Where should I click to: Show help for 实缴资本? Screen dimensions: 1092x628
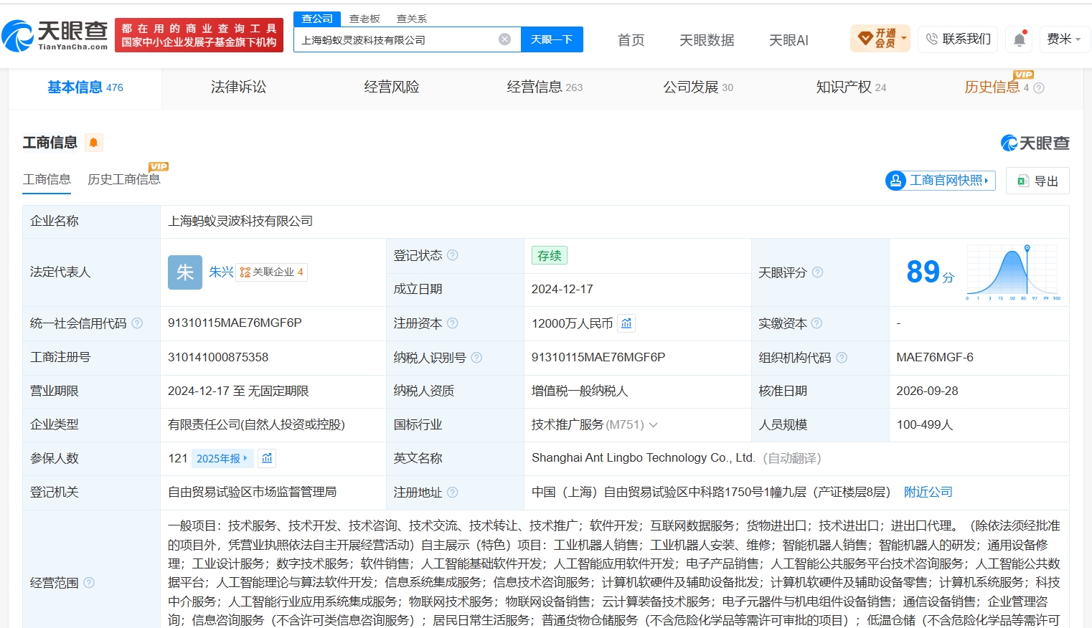point(816,323)
